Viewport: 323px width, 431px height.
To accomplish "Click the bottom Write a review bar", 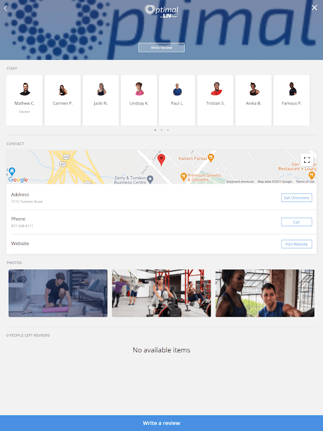I will click(161, 423).
